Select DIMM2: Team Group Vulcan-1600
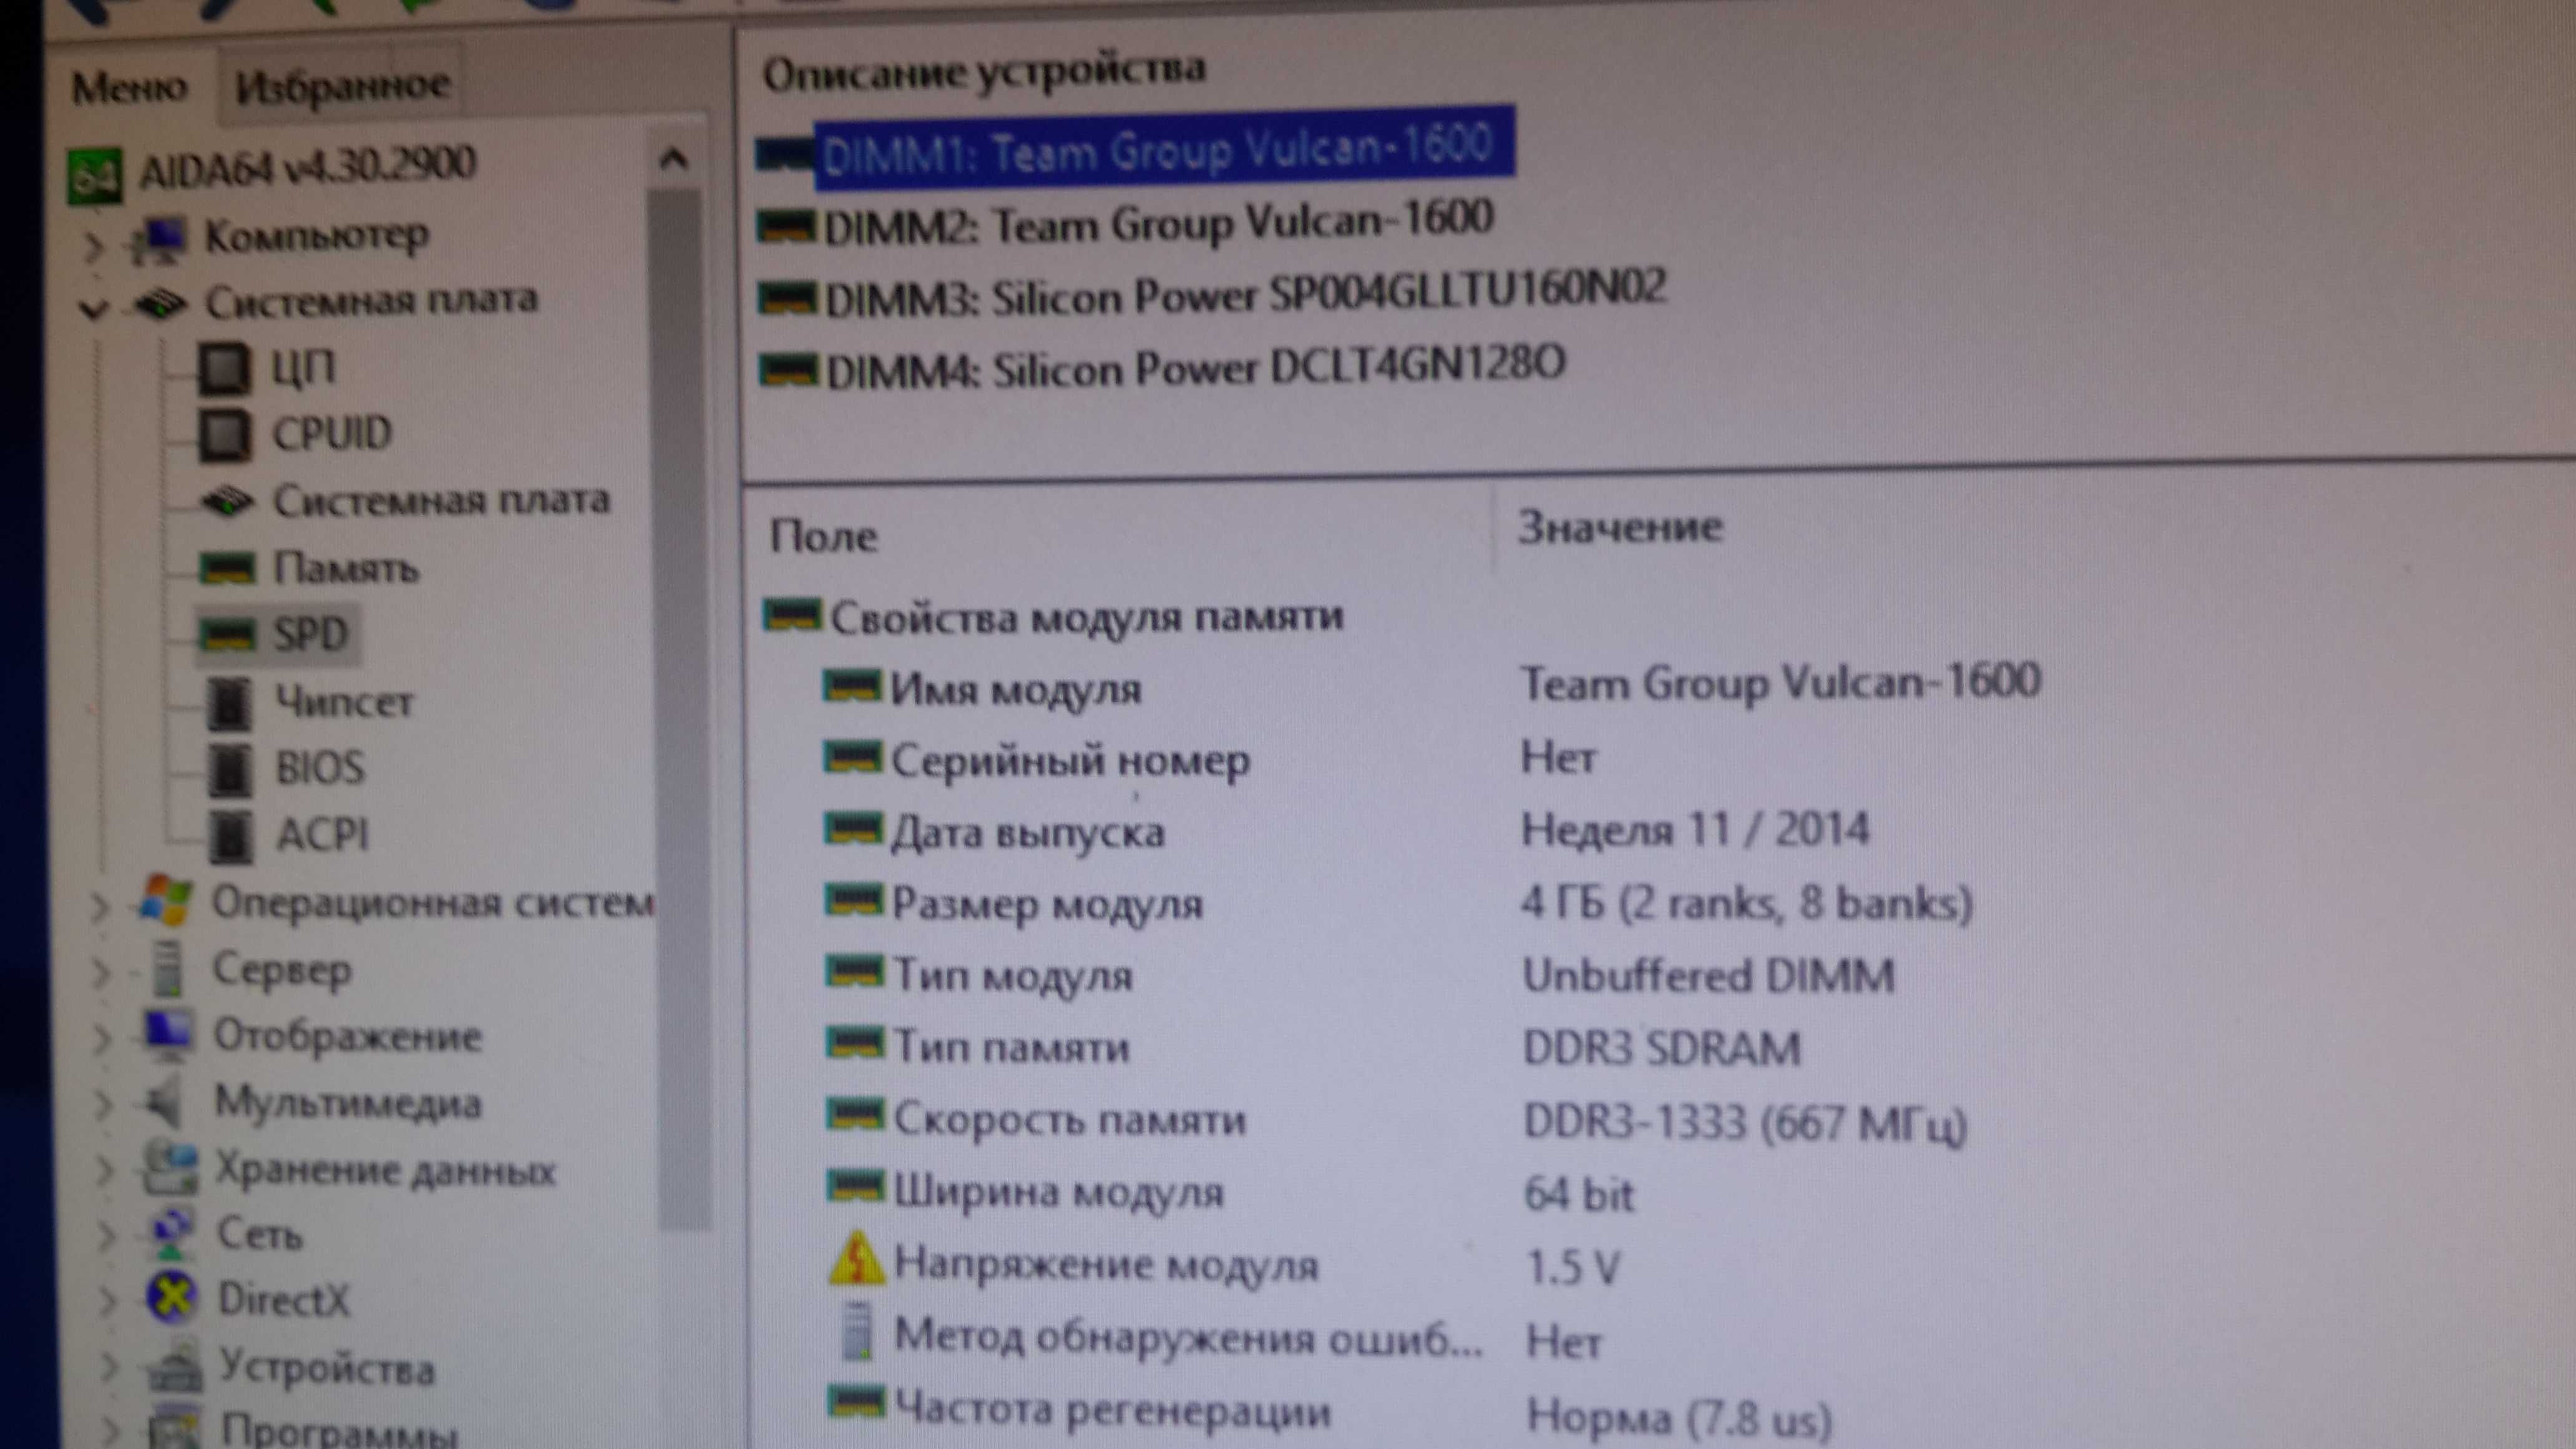 point(1157,223)
